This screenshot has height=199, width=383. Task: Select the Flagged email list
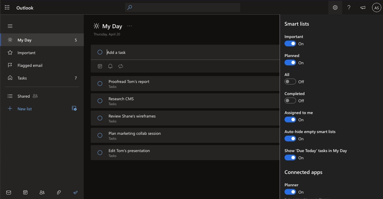[x=30, y=65]
